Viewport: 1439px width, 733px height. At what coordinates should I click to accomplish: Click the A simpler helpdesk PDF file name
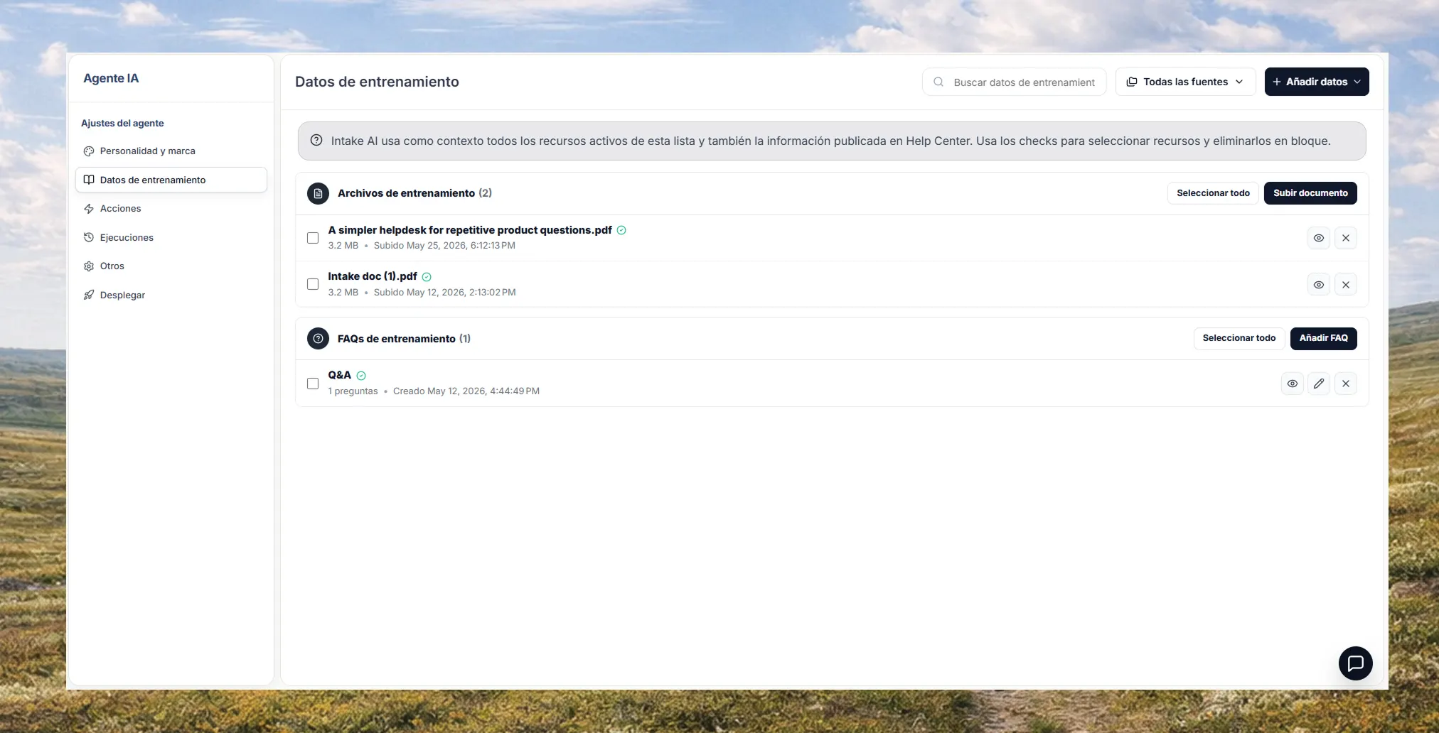pyautogui.click(x=470, y=230)
